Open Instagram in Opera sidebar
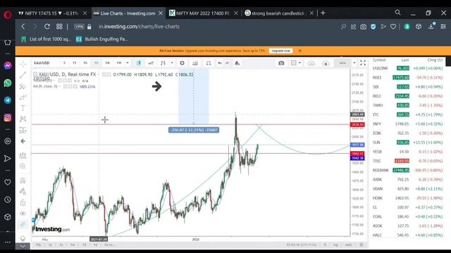This screenshot has width=451, height=253. tap(8, 117)
